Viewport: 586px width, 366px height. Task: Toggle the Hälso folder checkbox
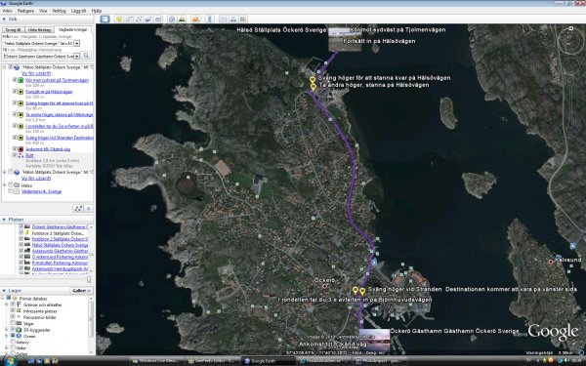11,185
